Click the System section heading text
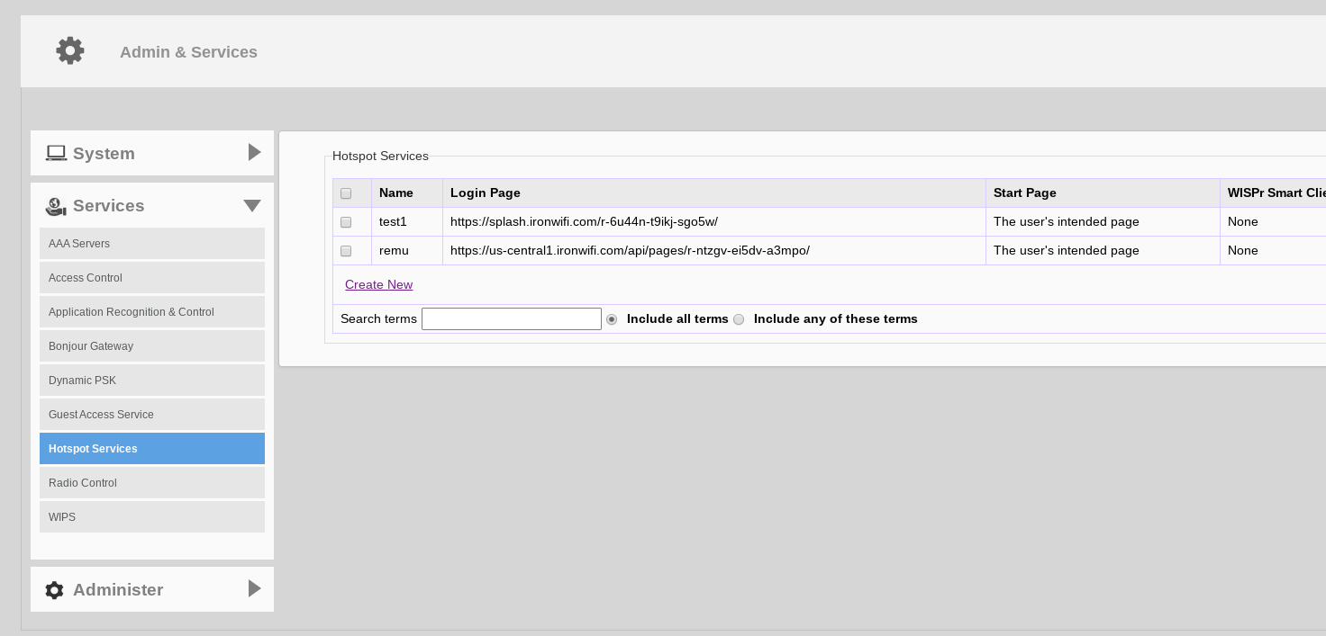 coord(104,154)
